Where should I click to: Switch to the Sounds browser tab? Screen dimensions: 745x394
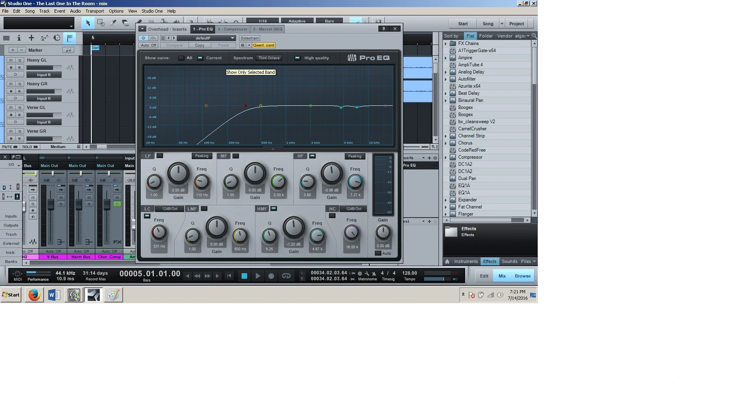[509, 261]
